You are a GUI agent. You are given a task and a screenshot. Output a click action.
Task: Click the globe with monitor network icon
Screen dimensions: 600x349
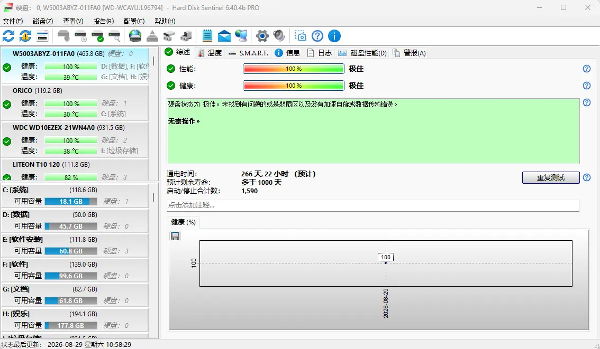241,36
